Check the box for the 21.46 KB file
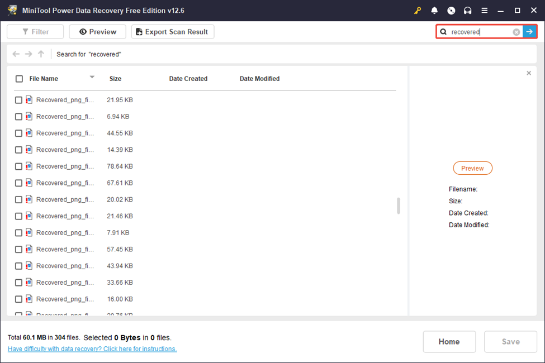Viewport: 545px width, 363px height. (x=19, y=217)
